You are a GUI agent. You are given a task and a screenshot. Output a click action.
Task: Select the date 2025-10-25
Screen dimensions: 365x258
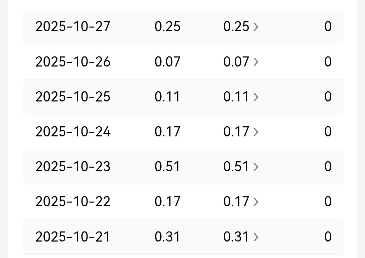pyautogui.click(x=73, y=97)
